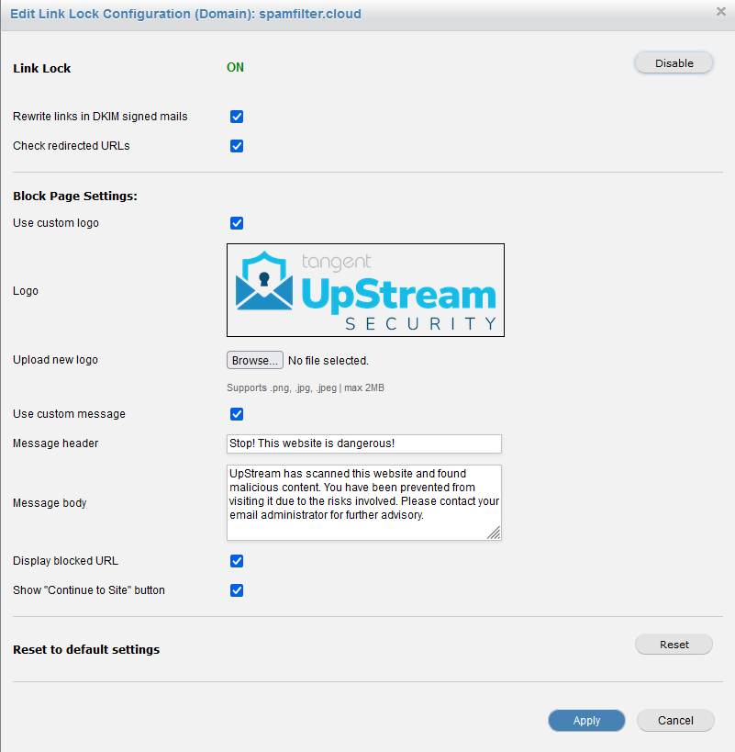735x752 pixels.
Task: Disable the Use custom message checkbox
Action: click(x=237, y=414)
